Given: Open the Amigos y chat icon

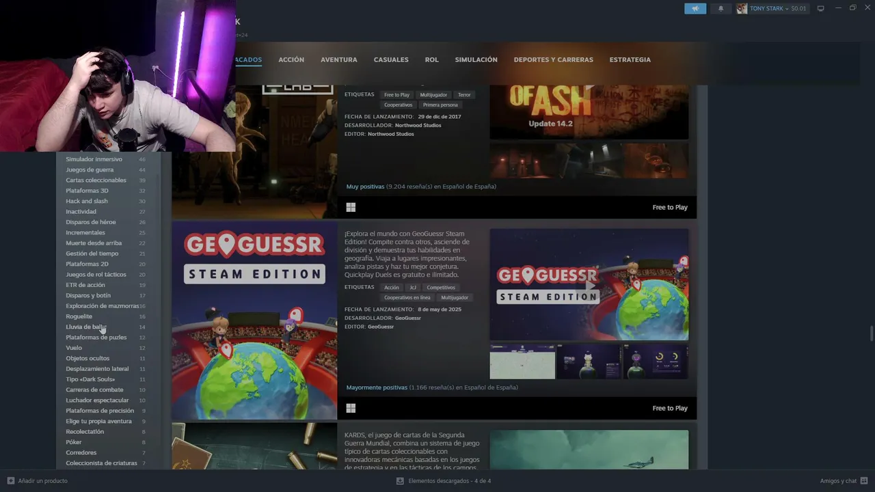Looking at the screenshot, I should click(x=864, y=480).
